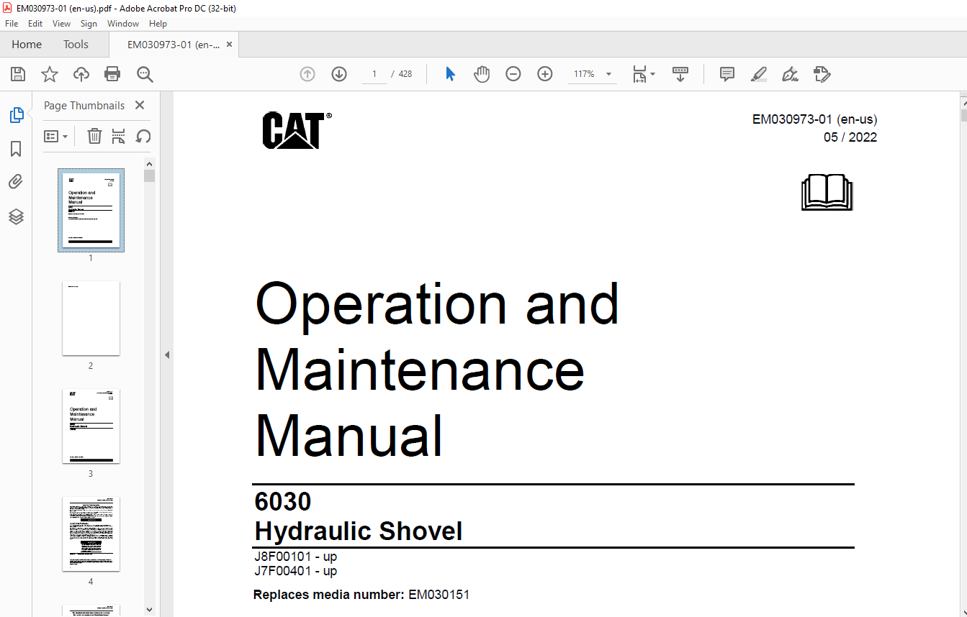
Task: Click the EM030151 media number text
Action: coord(438,595)
